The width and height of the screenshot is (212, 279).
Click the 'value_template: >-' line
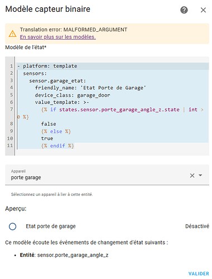[62, 102]
